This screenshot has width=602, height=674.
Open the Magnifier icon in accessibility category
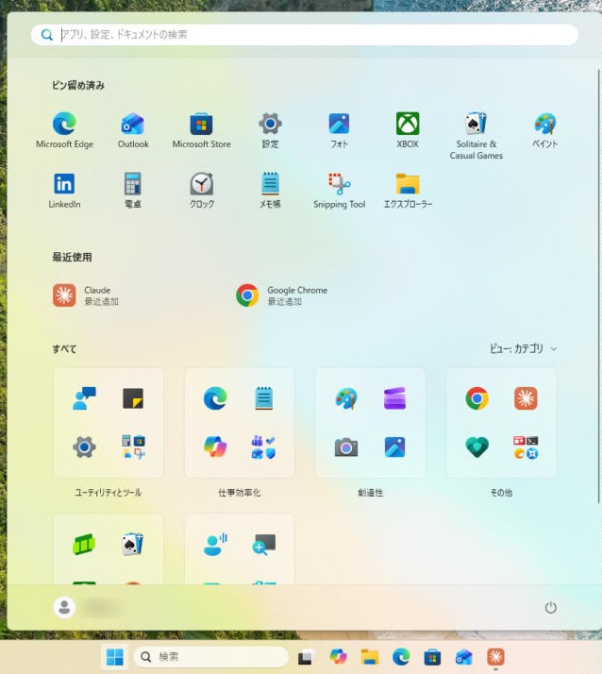[x=264, y=545]
